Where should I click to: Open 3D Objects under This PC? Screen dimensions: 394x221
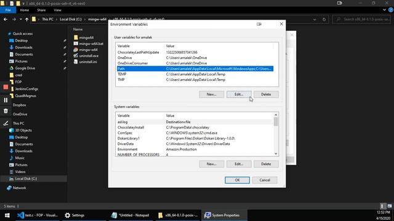[x=23, y=130]
